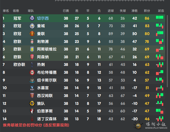Click the Tottenham crest icon

[x=32, y=65]
